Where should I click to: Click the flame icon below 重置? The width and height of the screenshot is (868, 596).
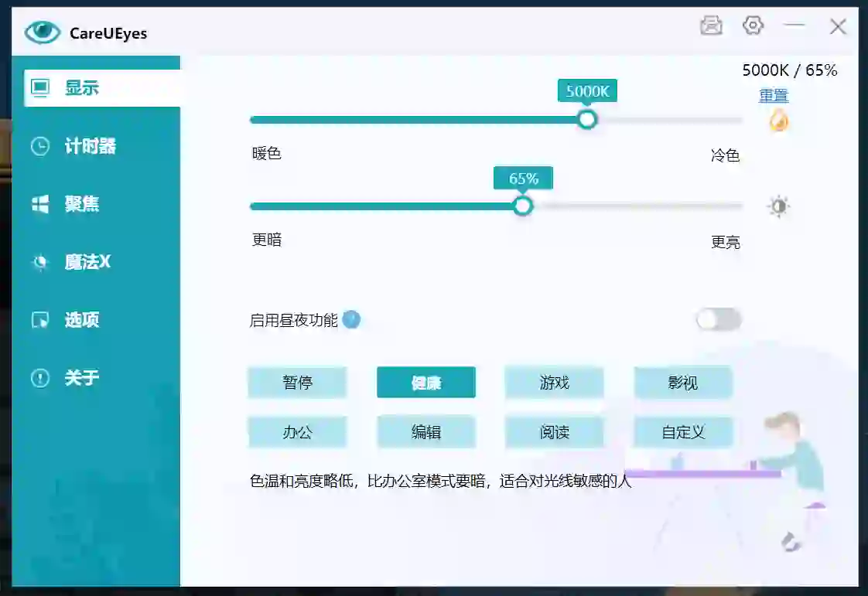pos(778,121)
